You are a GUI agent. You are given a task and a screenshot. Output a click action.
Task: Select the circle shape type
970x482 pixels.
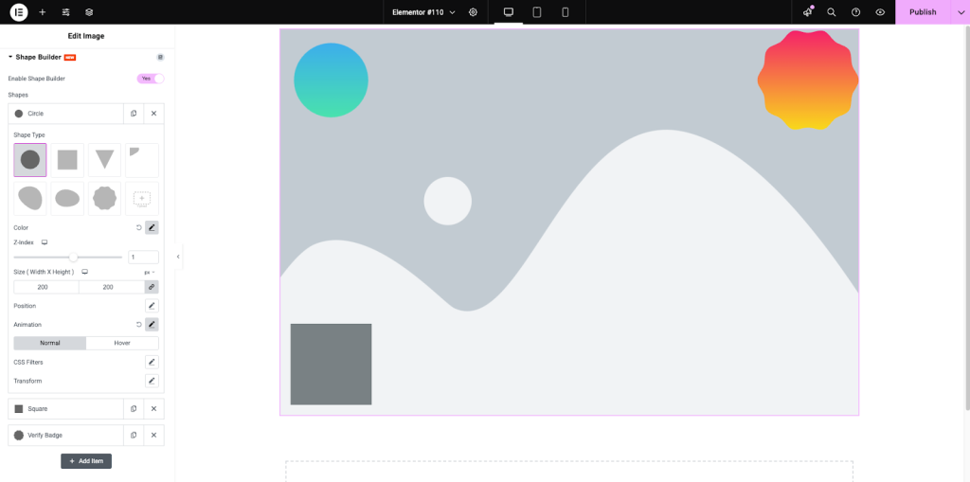pos(30,160)
